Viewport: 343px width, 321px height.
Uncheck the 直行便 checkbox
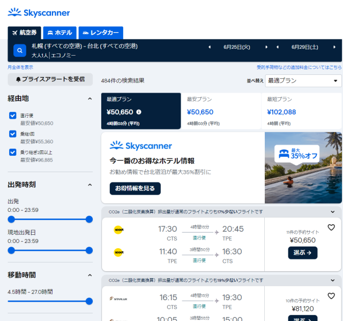(13, 115)
